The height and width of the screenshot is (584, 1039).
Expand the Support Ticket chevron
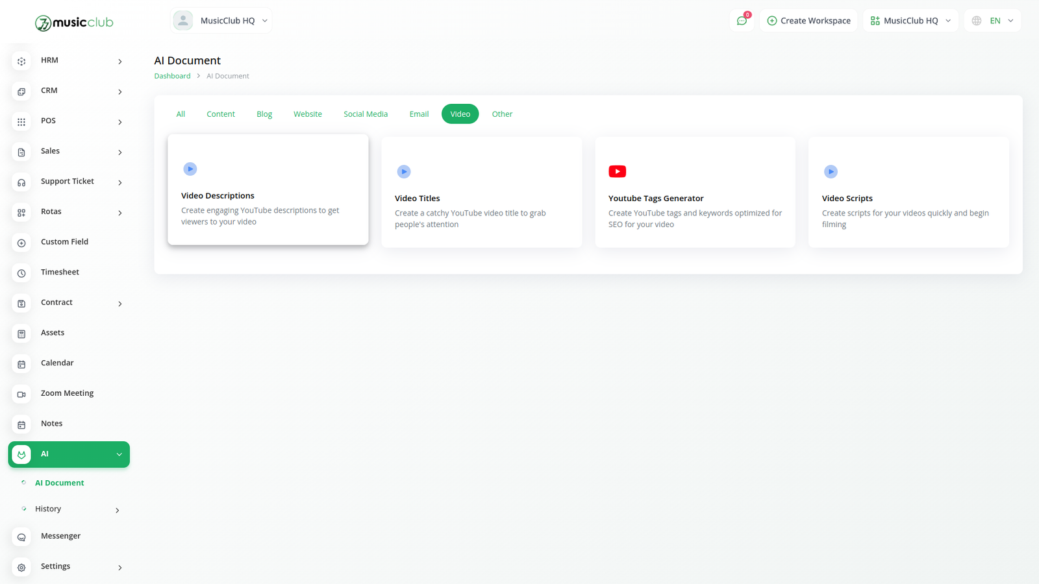point(120,183)
